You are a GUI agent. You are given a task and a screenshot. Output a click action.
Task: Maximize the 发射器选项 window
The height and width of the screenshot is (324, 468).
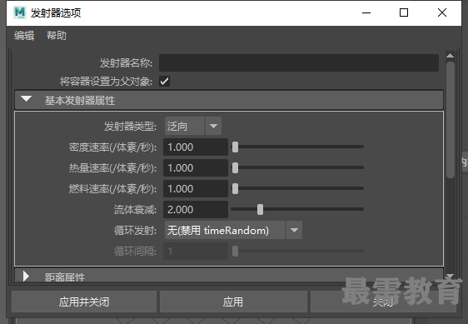(404, 12)
